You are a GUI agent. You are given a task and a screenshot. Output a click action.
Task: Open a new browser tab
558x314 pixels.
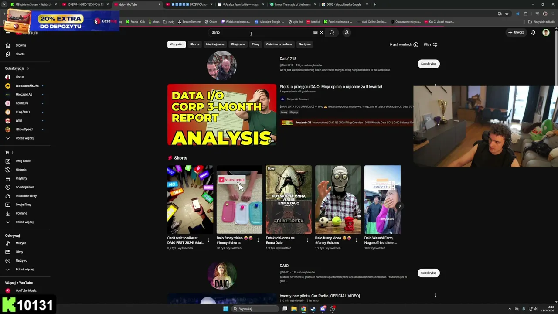374,4
